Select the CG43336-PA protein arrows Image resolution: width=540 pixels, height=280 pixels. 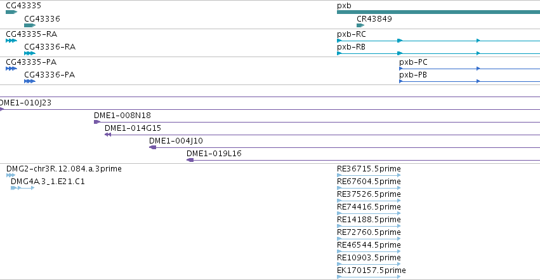[30, 81]
